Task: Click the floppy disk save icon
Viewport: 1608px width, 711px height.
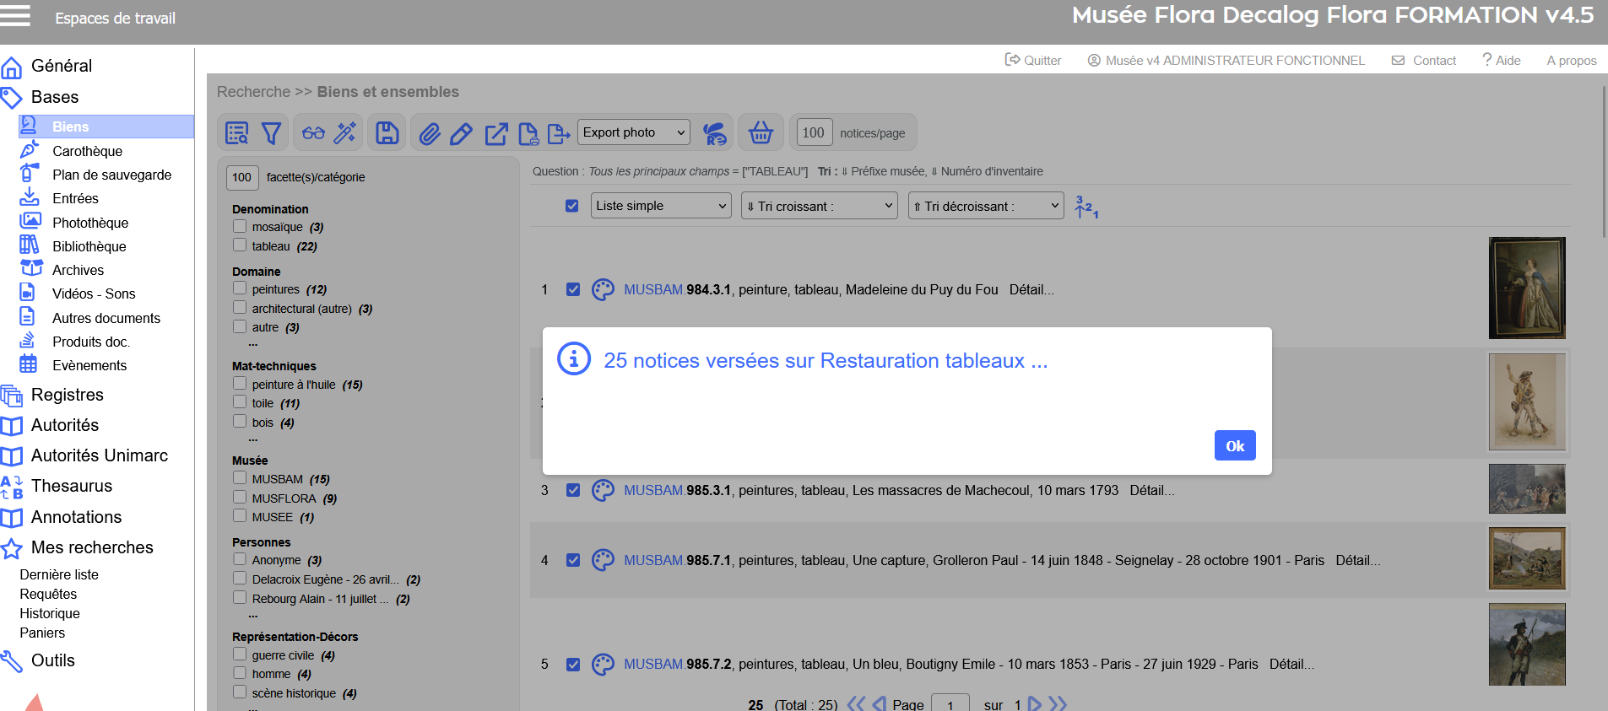Action: (x=387, y=133)
